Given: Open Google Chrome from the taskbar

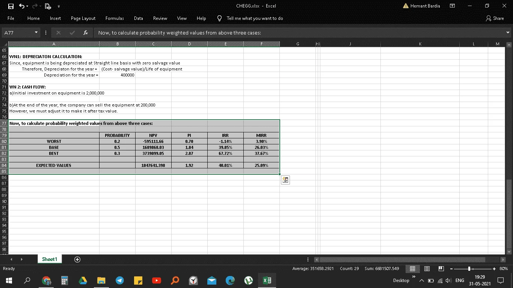Looking at the screenshot, I should coord(46,280).
